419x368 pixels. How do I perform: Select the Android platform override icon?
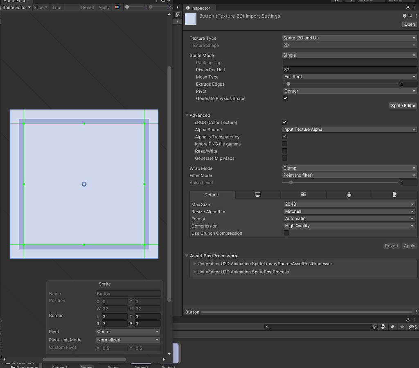[349, 194]
